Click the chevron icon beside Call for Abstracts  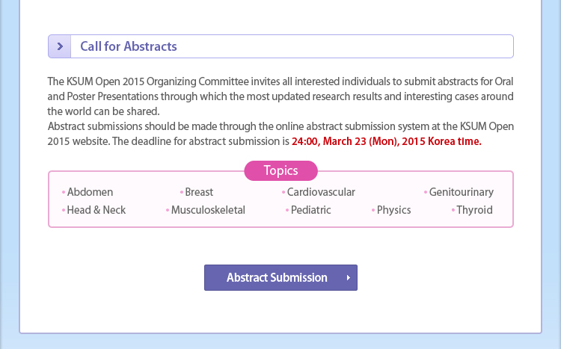[60, 46]
